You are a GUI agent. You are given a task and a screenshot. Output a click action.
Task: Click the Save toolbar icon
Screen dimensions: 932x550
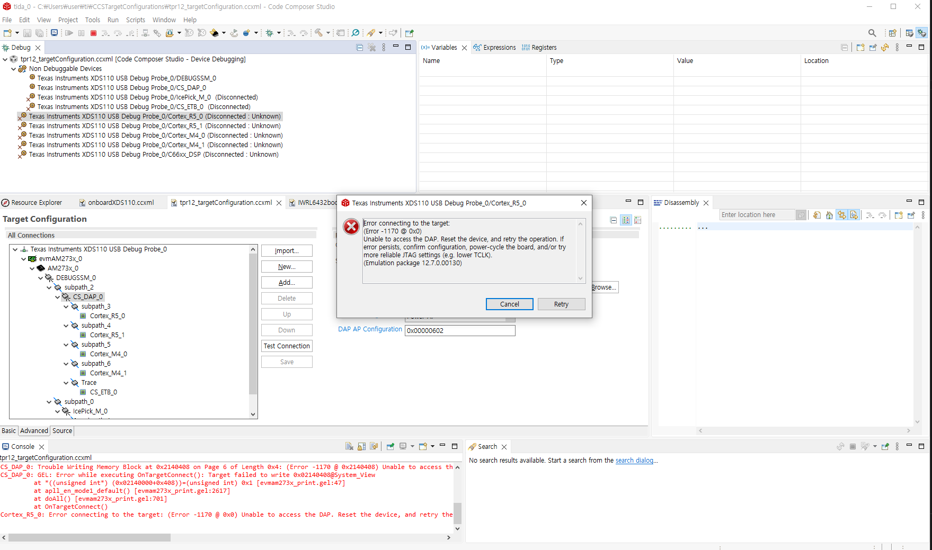27,33
